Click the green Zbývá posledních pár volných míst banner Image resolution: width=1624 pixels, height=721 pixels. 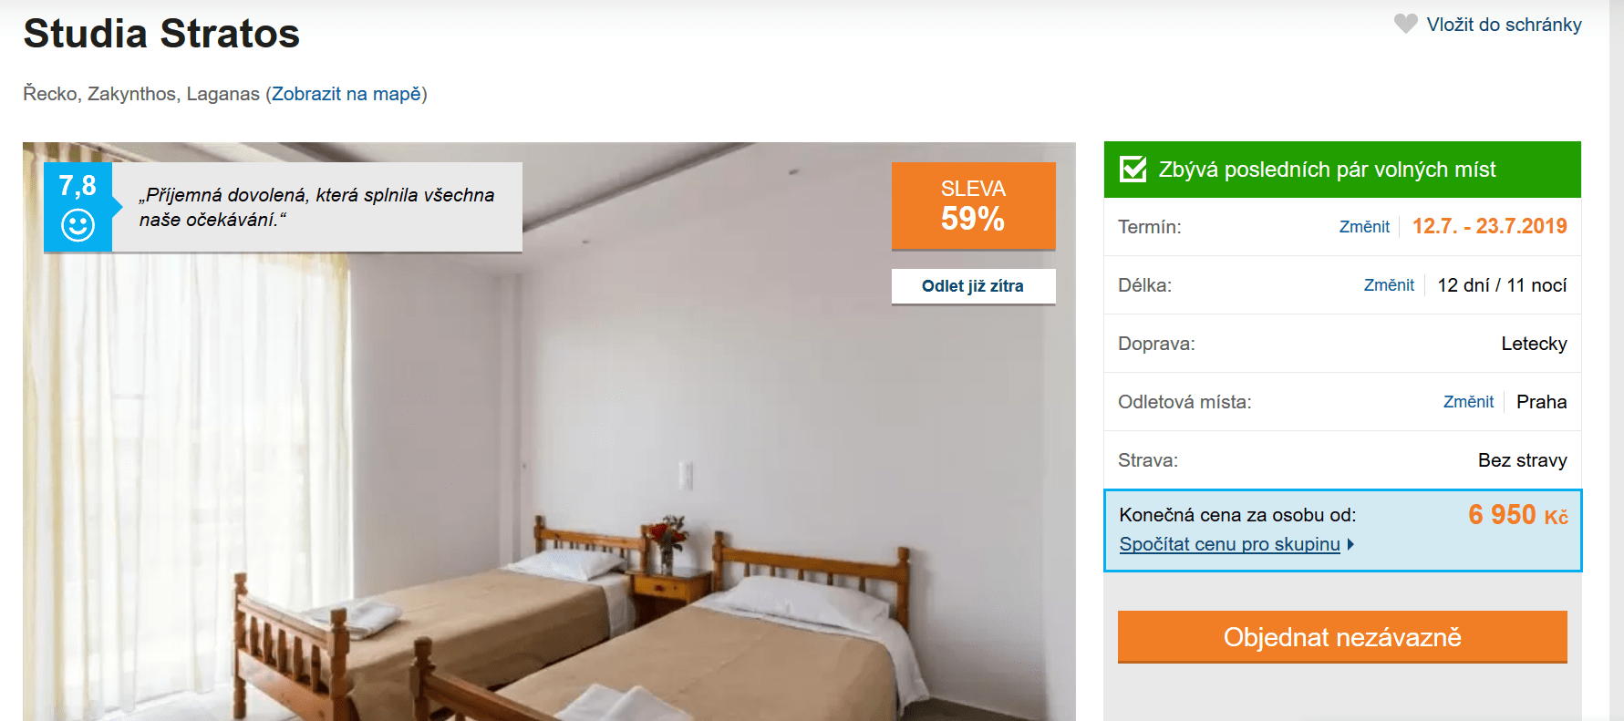coord(1342,170)
